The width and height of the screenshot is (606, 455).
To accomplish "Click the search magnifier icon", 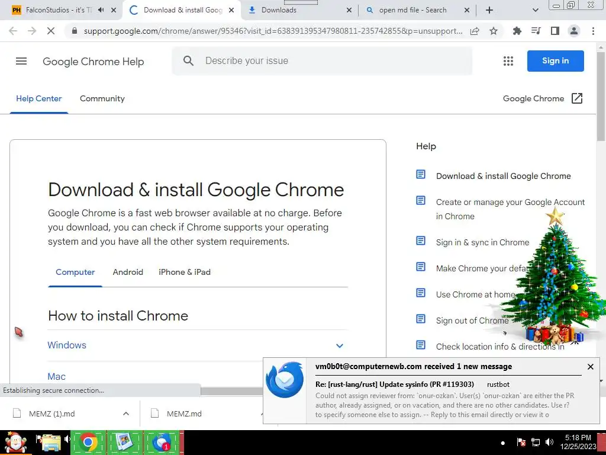I will point(188,61).
